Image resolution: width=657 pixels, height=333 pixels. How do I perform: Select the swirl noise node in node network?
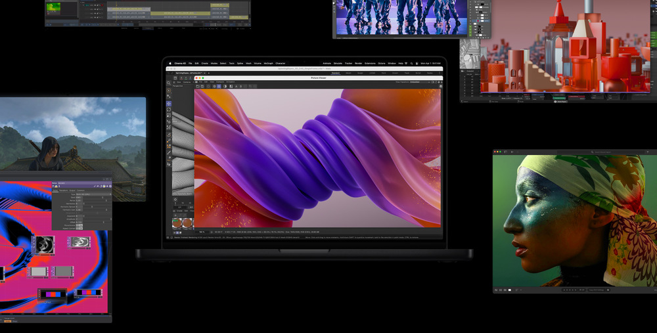(x=45, y=244)
